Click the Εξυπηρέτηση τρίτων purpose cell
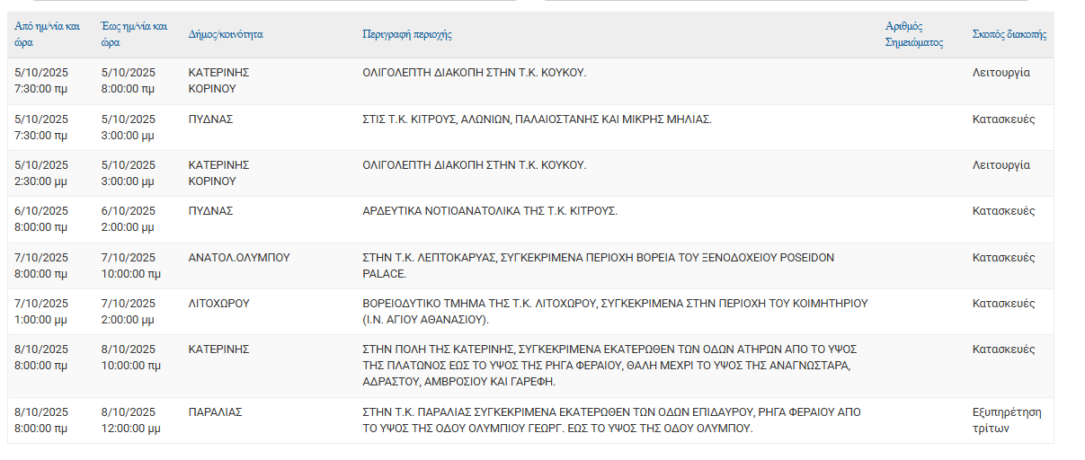1085x460 pixels. click(x=1007, y=420)
